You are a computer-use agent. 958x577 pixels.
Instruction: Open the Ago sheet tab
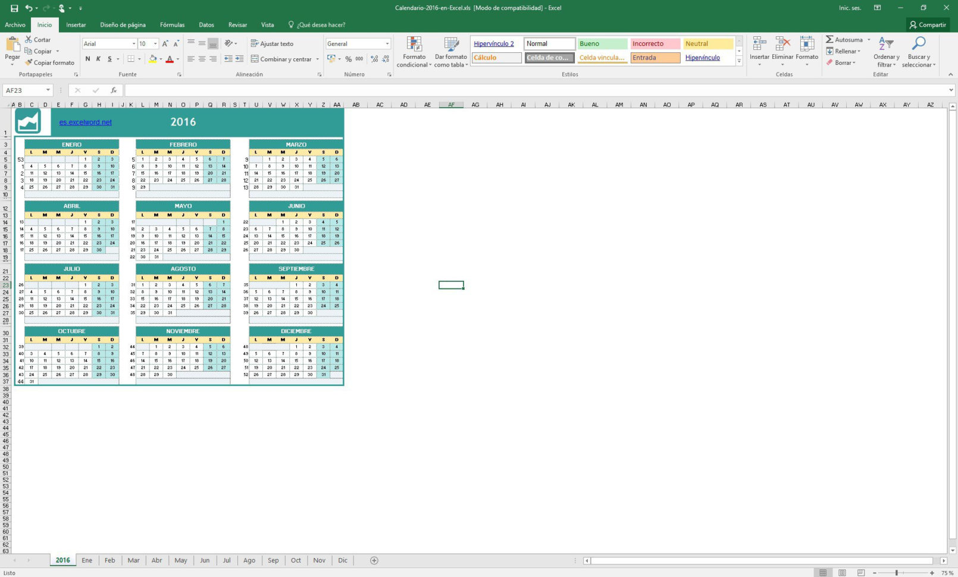pyautogui.click(x=249, y=560)
